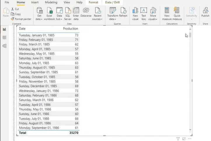211x141 pixels.
Task: Open the File menu
Action: coord(7,2)
